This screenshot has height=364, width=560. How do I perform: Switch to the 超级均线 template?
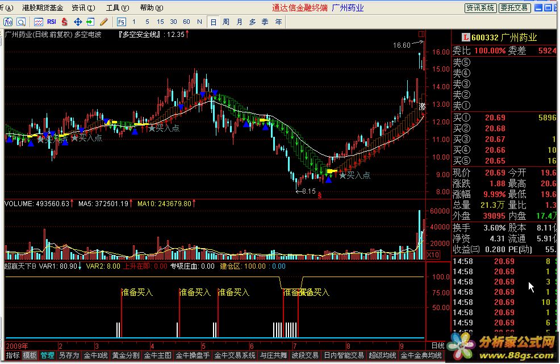pos(382,355)
